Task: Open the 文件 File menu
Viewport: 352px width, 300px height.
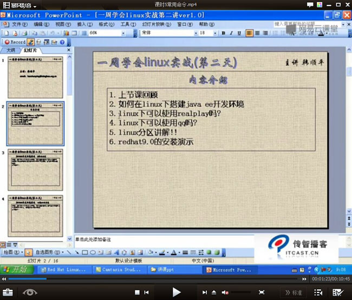Action: coord(19,24)
